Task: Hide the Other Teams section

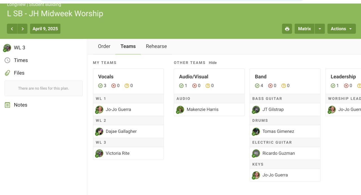Action: tap(213, 63)
